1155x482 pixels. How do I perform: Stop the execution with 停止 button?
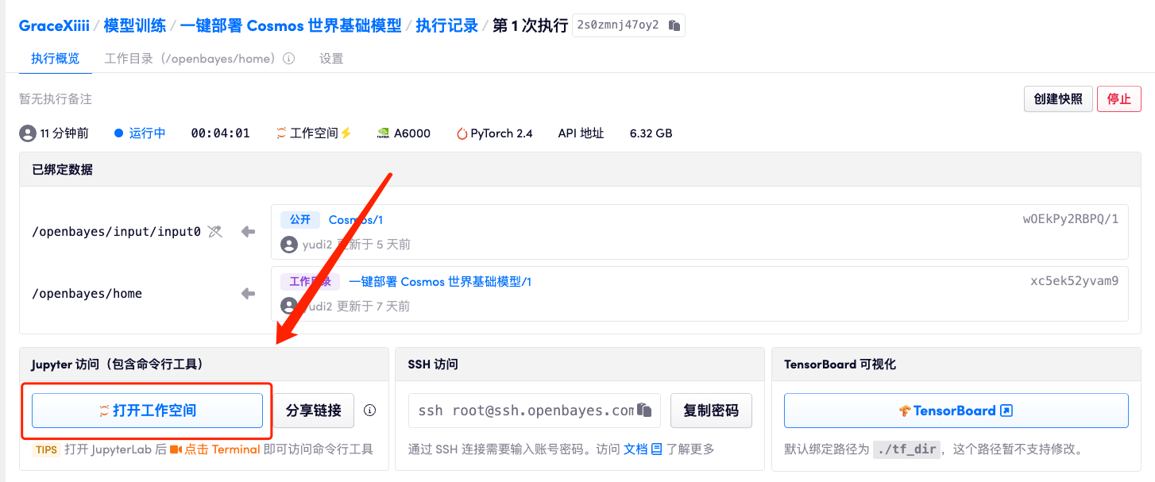[1119, 99]
